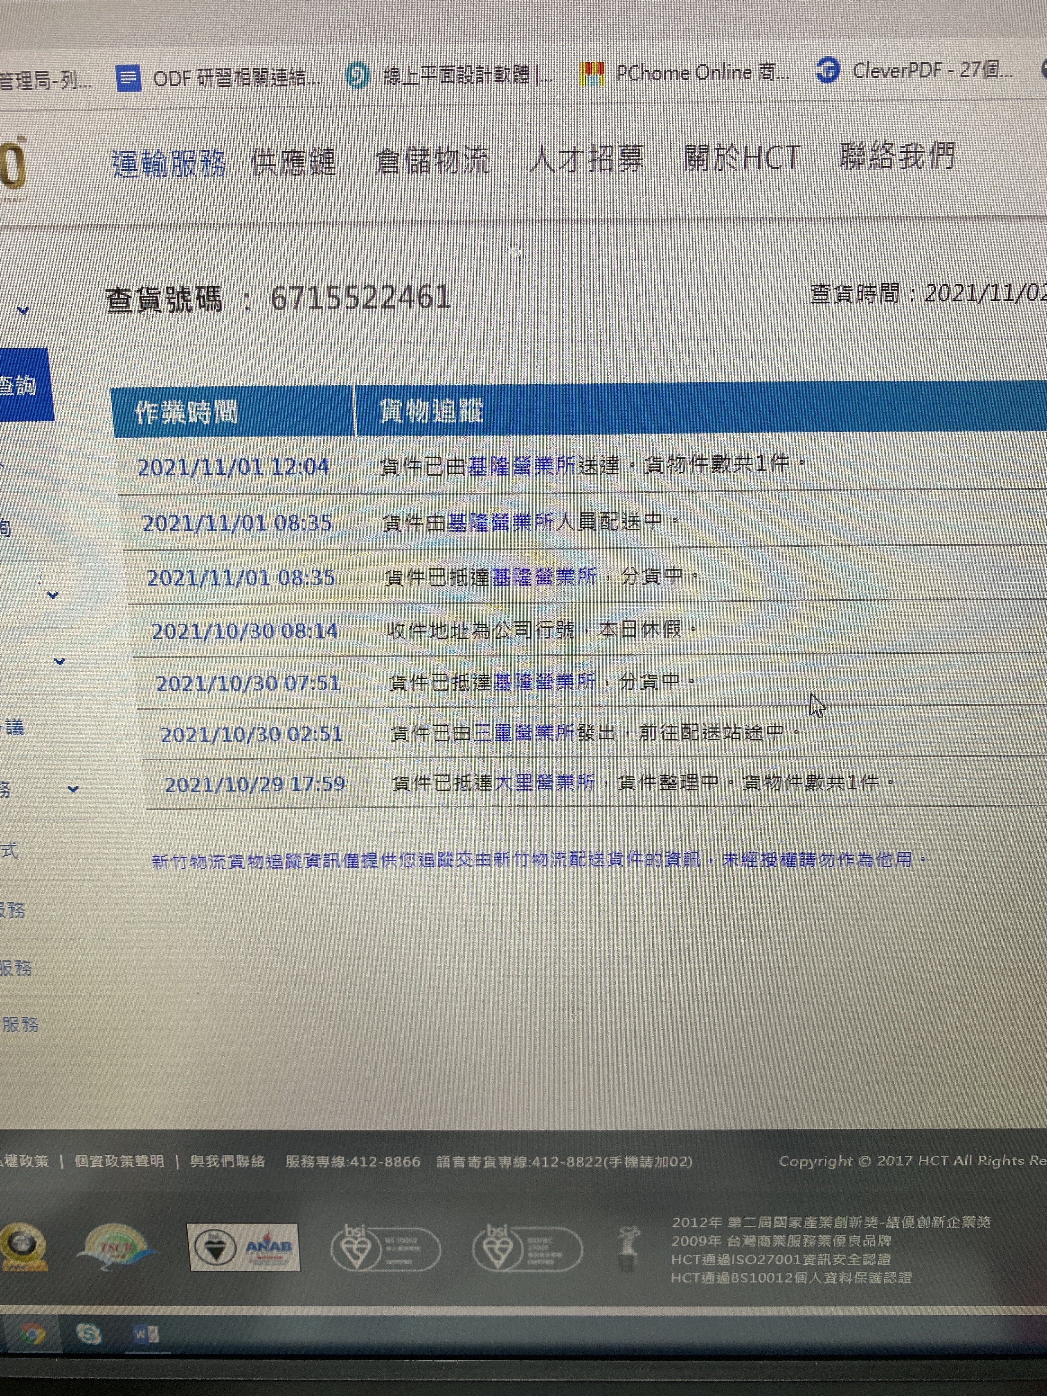Viewport: 1047px width, 1396px height.
Task: Click the 2021/10/30 08:14 timestamp
Action: pos(245,631)
